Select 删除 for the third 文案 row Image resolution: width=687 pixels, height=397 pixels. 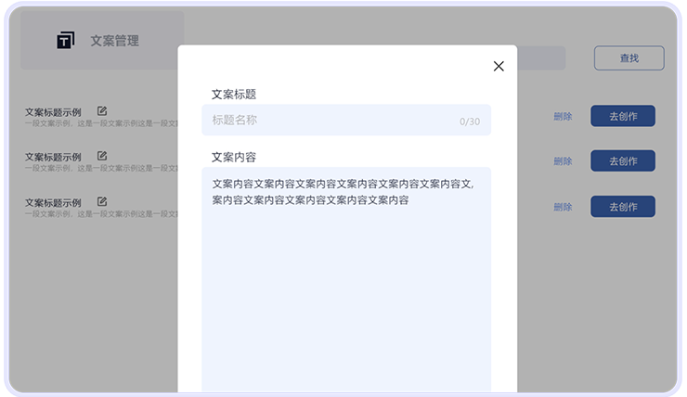(563, 207)
